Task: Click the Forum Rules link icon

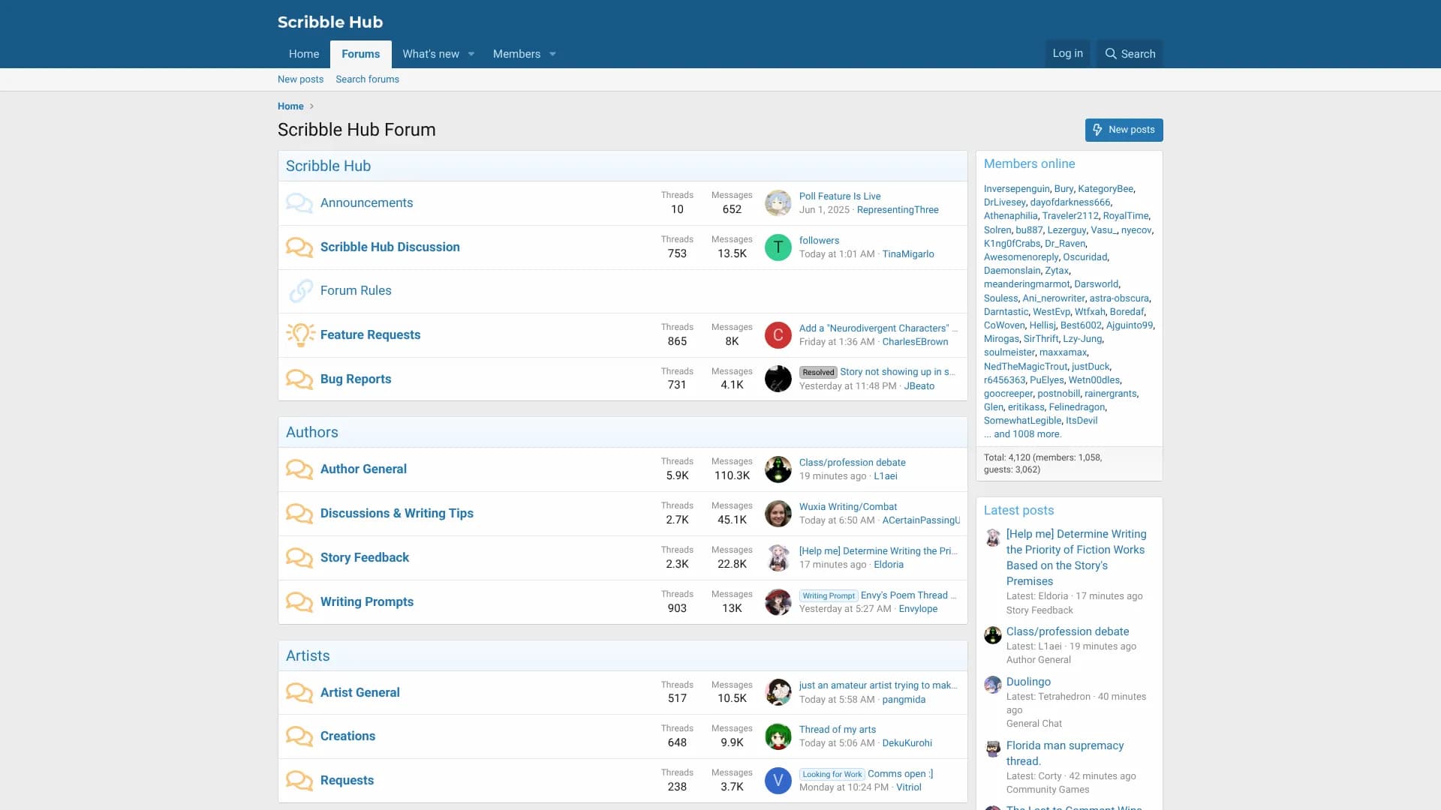Action: click(x=300, y=291)
